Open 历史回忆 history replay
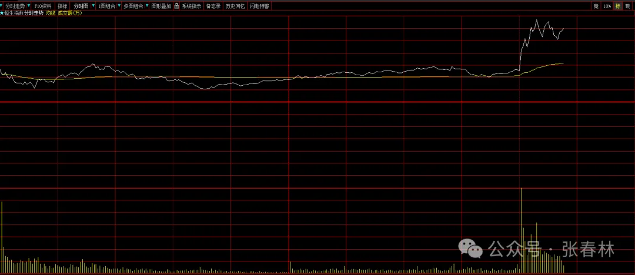635x275 pixels. [235, 6]
